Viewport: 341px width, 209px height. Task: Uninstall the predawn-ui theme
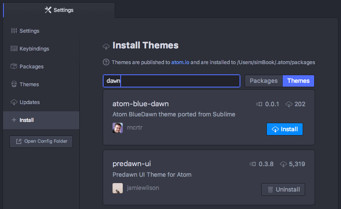(283, 189)
